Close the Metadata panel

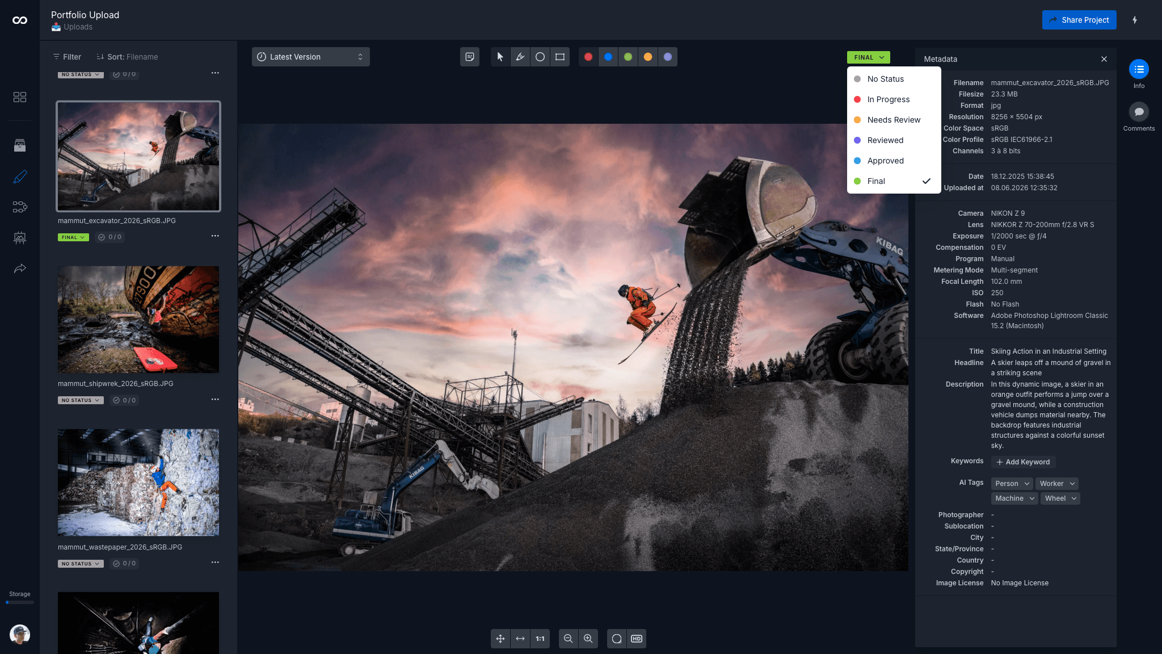pos(1104,59)
